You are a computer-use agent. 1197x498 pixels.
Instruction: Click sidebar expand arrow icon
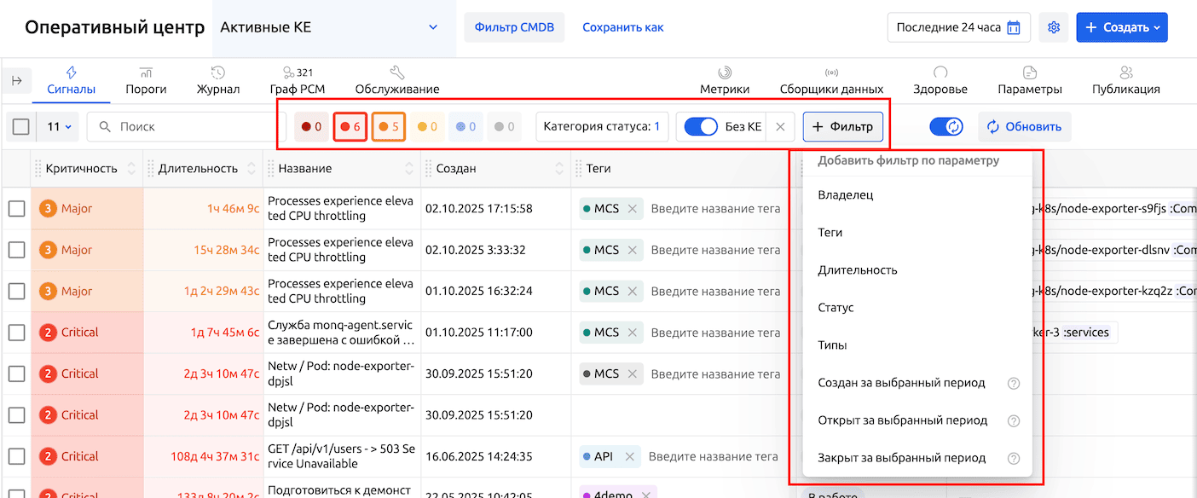click(x=17, y=80)
